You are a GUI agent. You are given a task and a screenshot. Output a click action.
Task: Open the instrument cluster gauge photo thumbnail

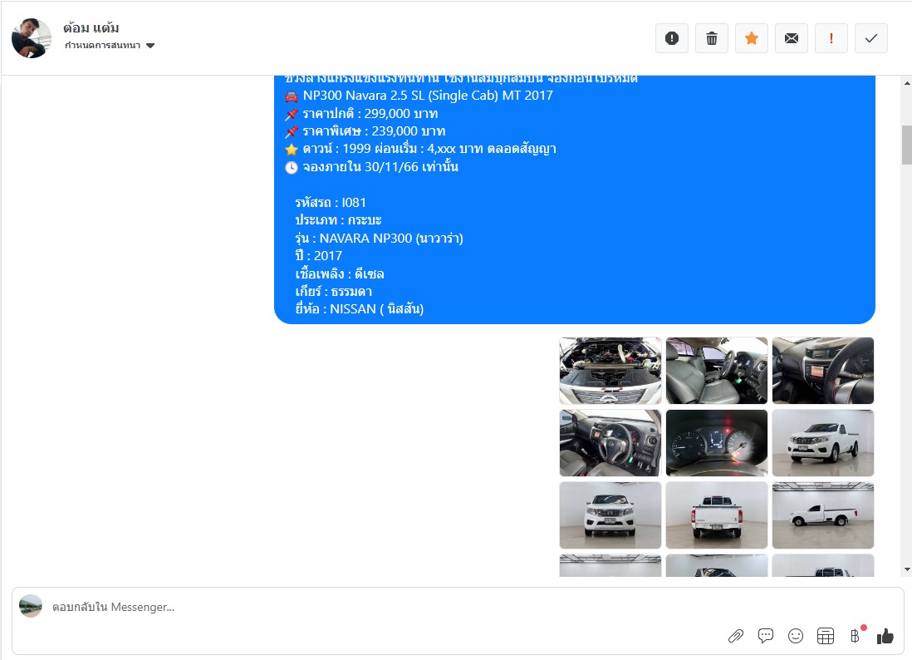717,443
